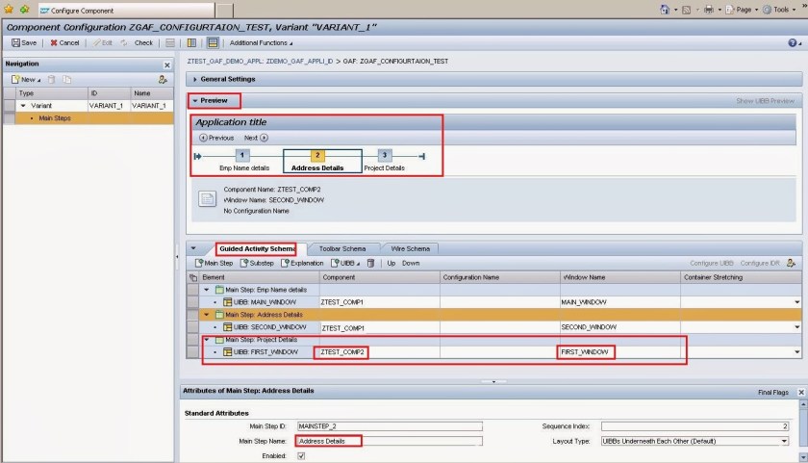Select roadmap step 1 Emp Name details
Screen dimensions: 808x463
[x=242, y=155]
